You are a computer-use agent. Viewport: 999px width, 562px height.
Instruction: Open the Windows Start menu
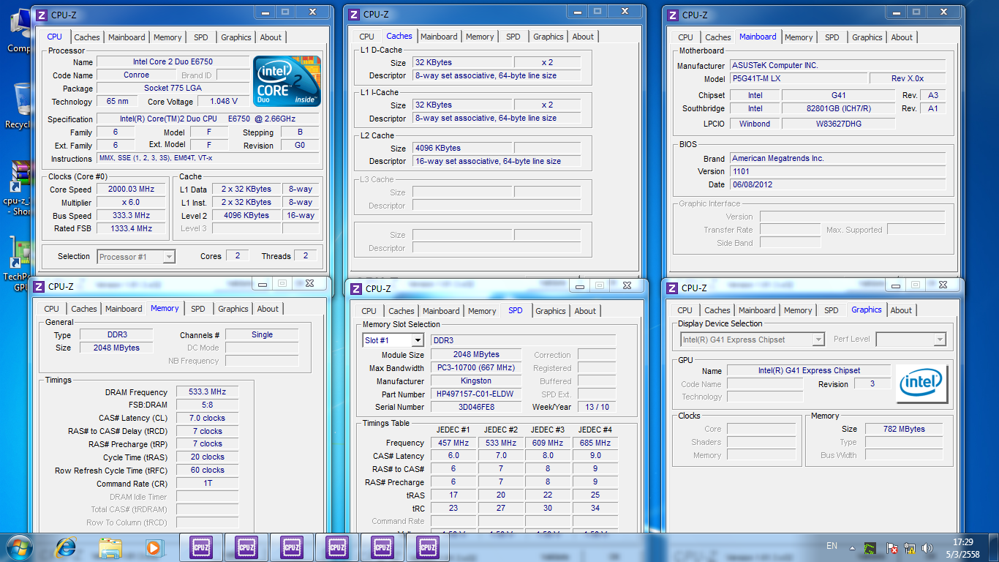click(x=19, y=547)
